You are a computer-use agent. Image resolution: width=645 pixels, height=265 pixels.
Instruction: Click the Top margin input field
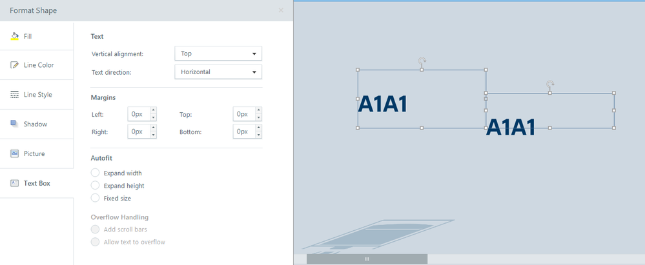(x=244, y=114)
